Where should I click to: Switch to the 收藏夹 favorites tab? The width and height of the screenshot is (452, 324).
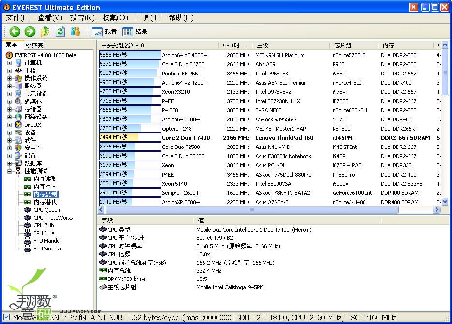34,45
